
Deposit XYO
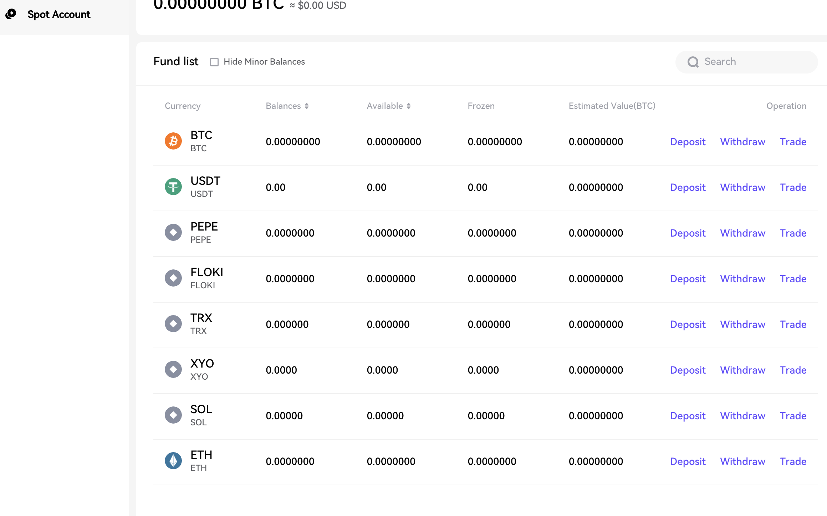tap(688, 370)
